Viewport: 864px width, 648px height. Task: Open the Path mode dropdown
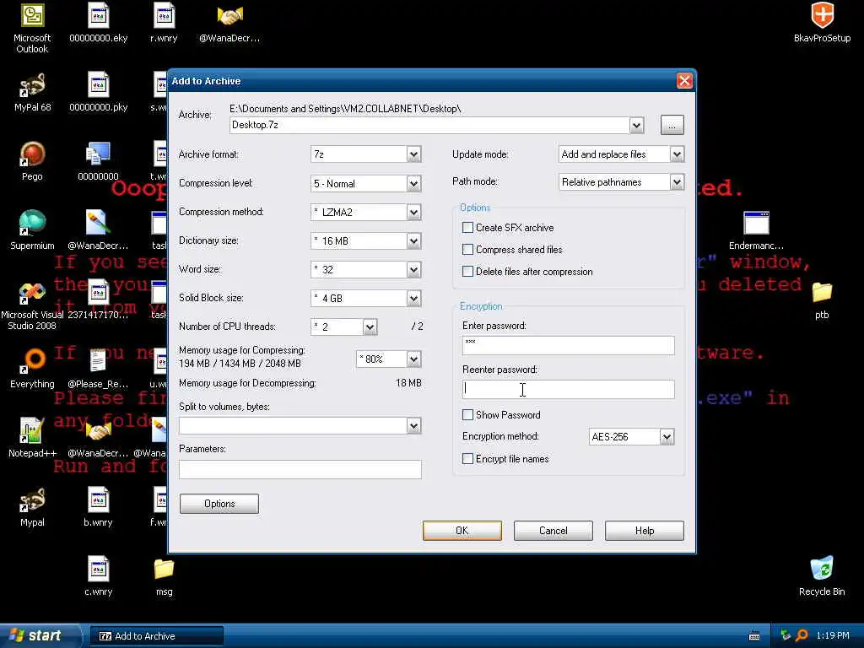pyautogui.click(x=678, y=182)
